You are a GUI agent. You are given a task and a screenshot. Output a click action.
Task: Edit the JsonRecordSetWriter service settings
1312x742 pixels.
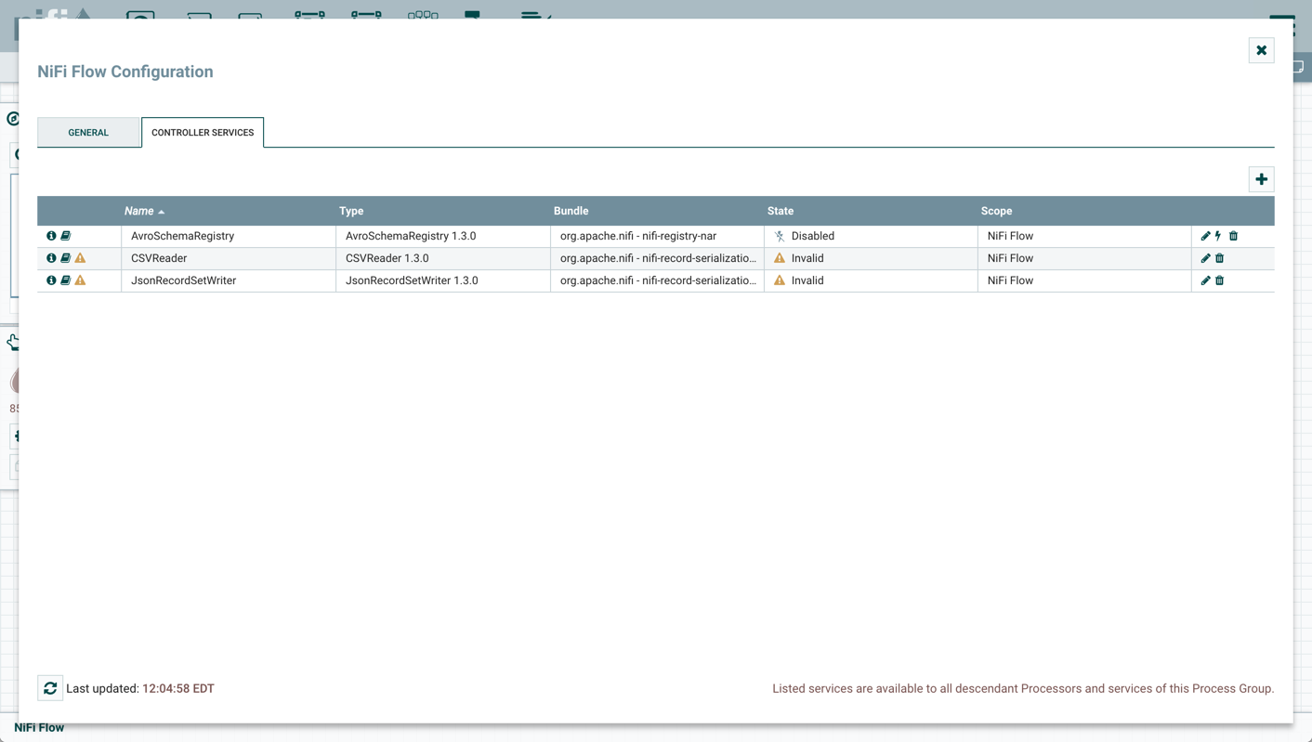click(x=1205, y=280)
